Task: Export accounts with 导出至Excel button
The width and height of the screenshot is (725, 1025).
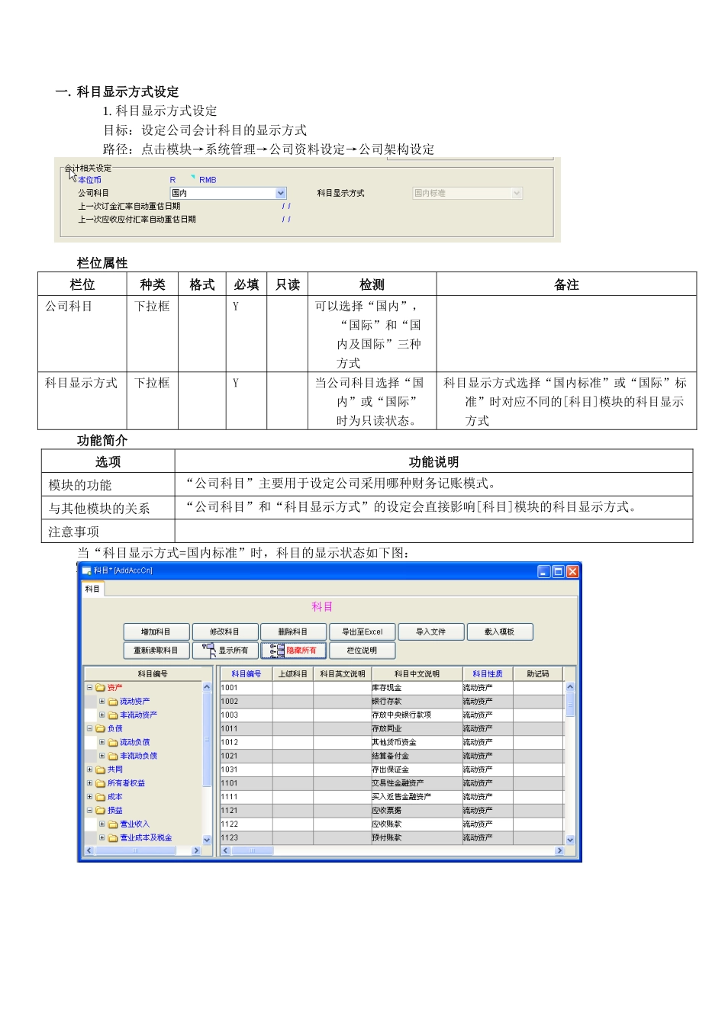Action: click(362, 632)
